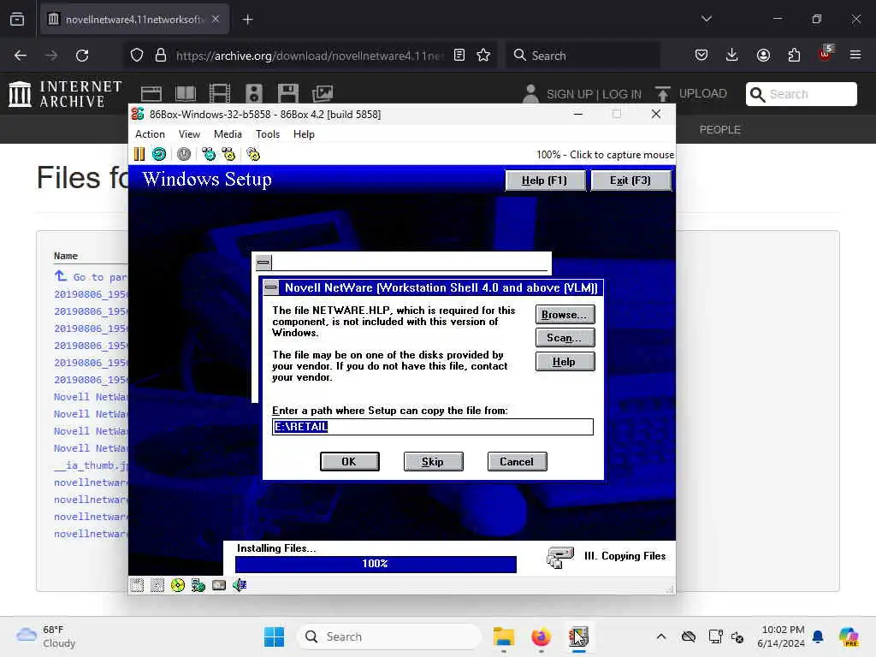Click the OK button in NetWare dialog
876x657 pixels.
pyautogui.click(x=349, y=461)
